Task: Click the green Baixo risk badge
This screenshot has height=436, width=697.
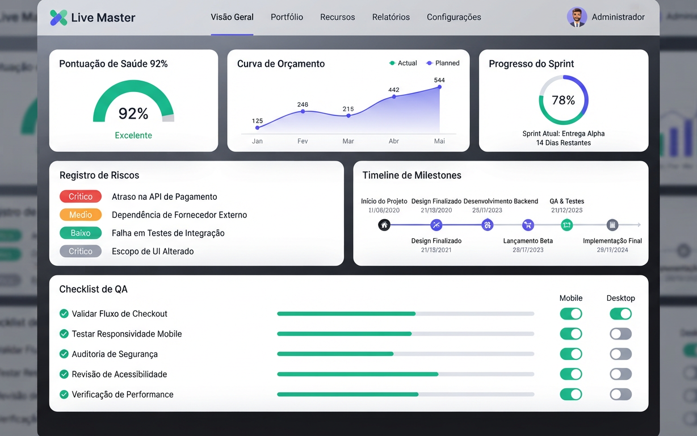Action: coord(81,233)
